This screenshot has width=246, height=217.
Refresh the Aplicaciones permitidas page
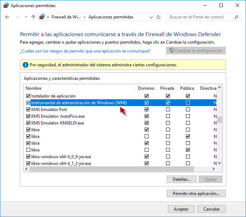click(159, 17)
